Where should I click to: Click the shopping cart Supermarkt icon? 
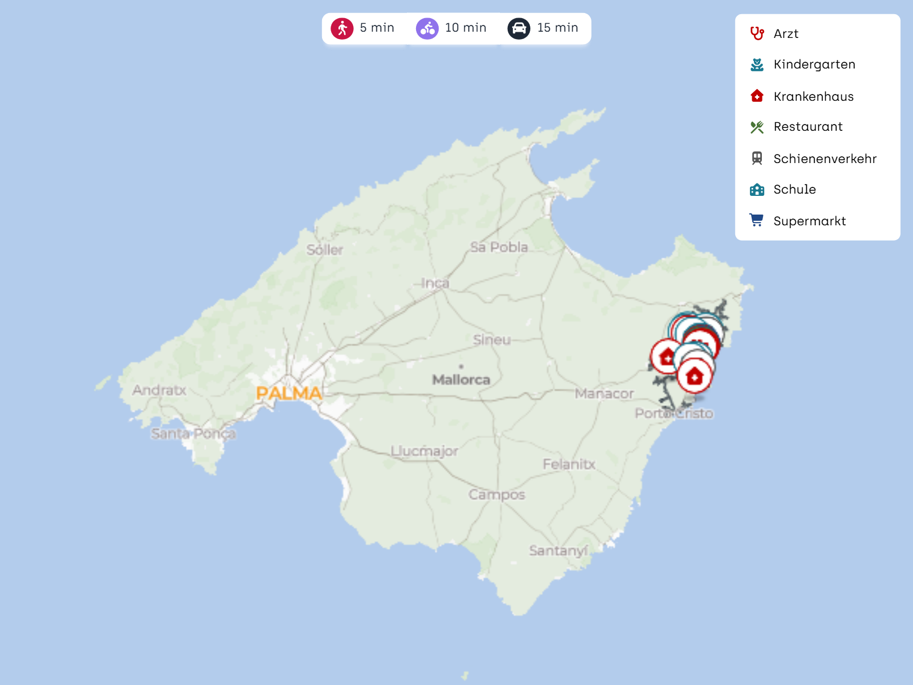tap(757, 220)
